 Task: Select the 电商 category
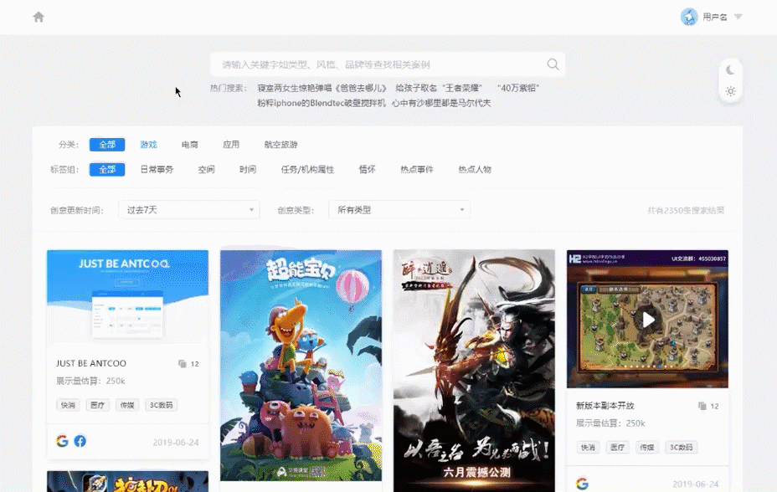pos(190,145)
